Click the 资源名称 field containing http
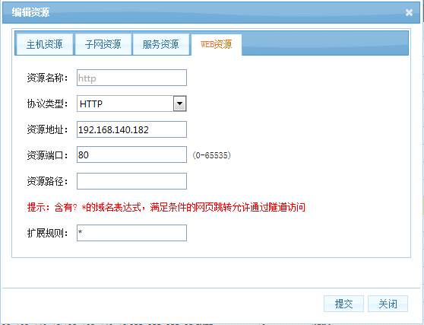This screenshot has width=424, height=325. 131,78
